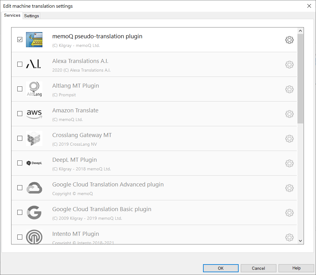This screenshot has width=316, height=275.
Task: Enable Google Cloud Translation Basic checkbox
Action: (x=20, y=212)
